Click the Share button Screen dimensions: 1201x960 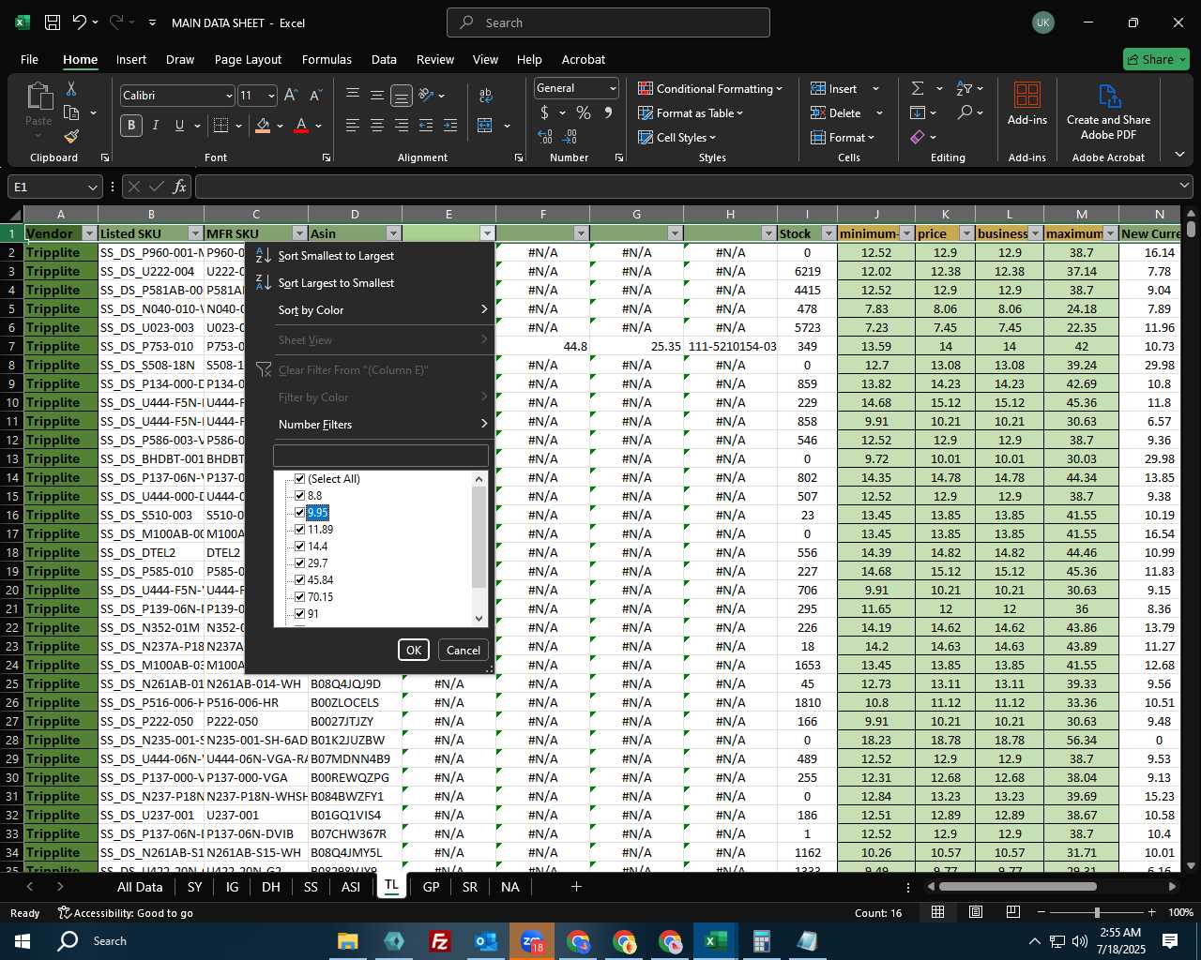coord(1156,59)
